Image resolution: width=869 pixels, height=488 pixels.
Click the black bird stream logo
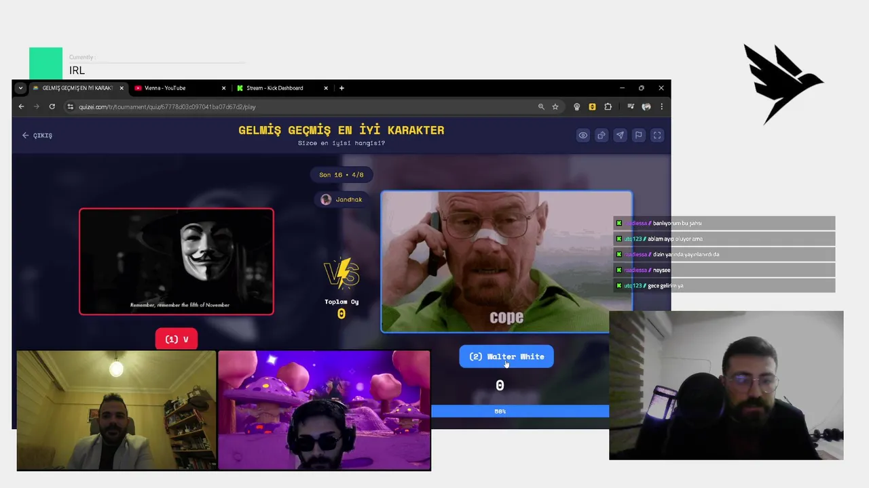click(783, 84)
